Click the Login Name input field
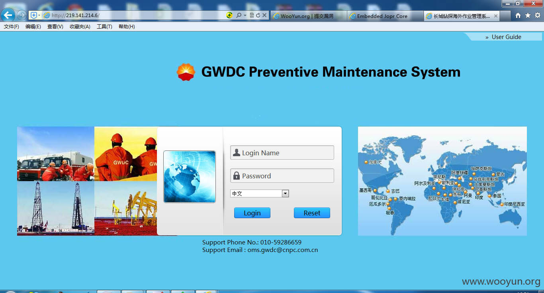 282,153
